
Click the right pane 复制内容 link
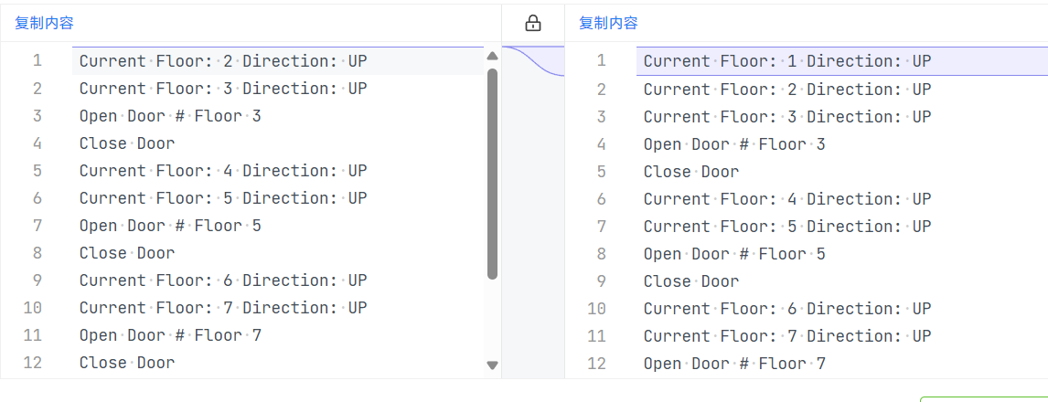pyautogui.click(x=608, y=24)
